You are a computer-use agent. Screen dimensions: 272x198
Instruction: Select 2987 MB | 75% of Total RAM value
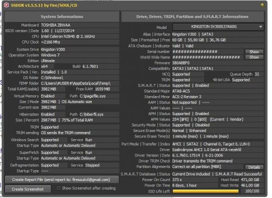[67, 120]
